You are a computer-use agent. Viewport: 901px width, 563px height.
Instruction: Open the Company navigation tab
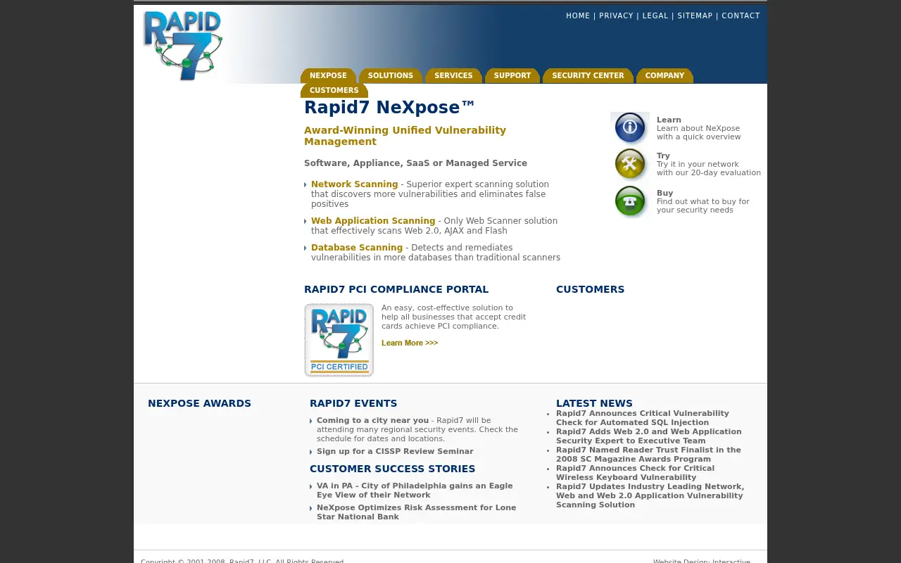[664, 76]
